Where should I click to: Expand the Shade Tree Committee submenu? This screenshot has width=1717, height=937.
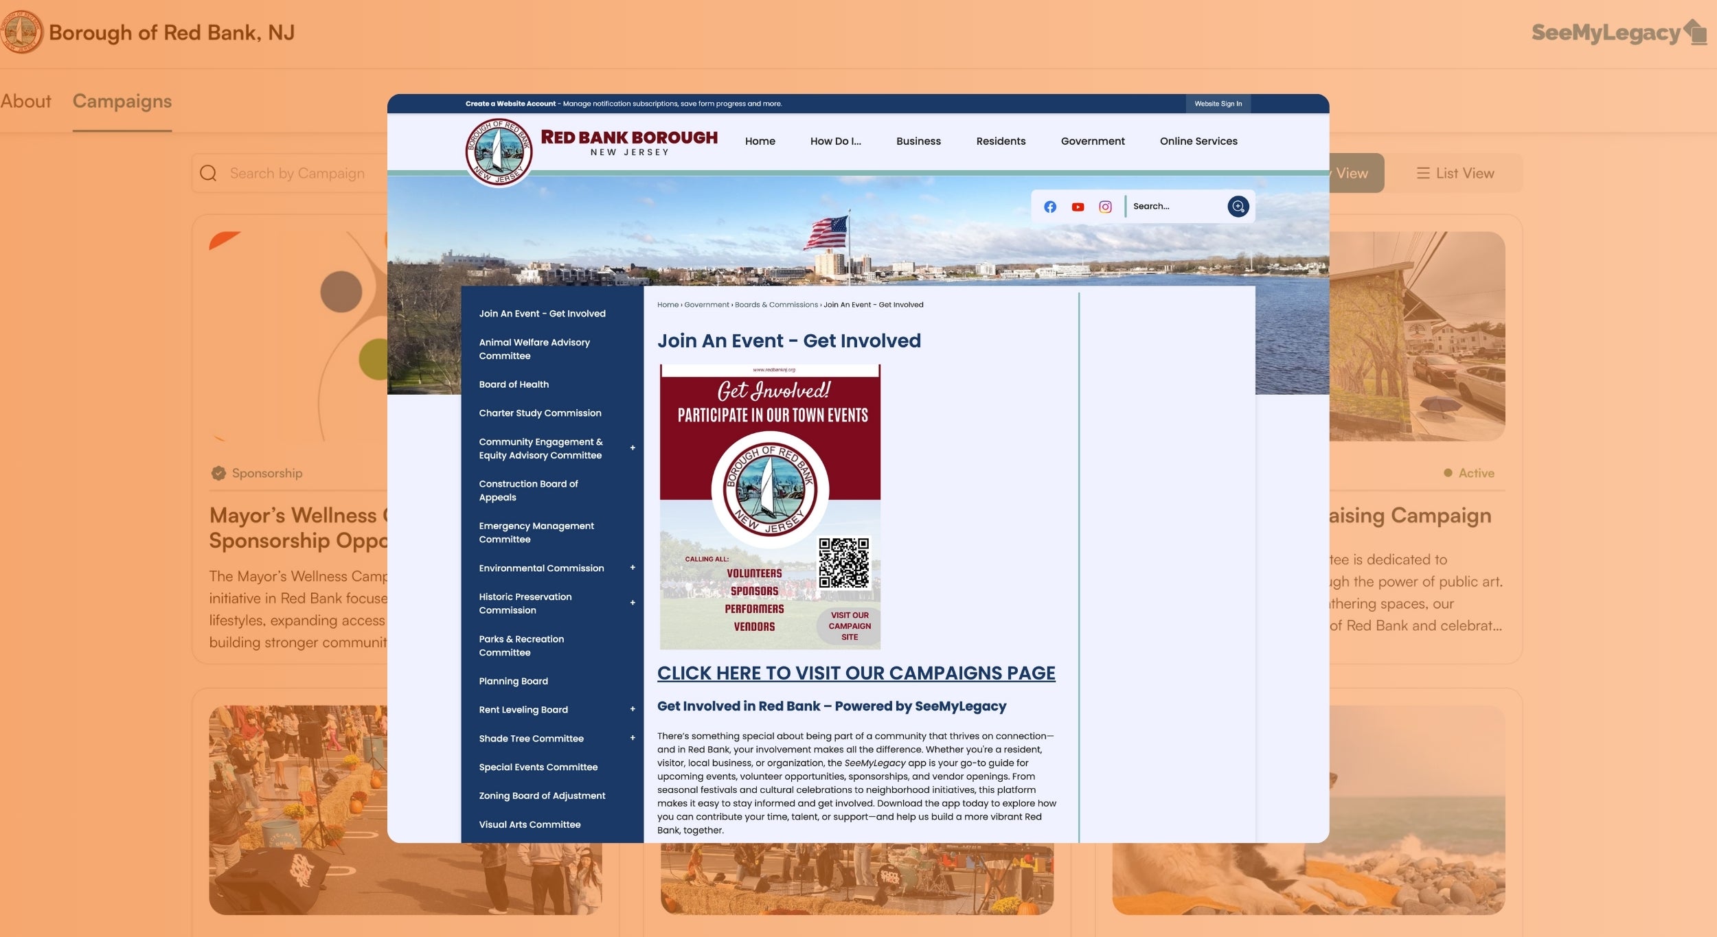(633, 738)
